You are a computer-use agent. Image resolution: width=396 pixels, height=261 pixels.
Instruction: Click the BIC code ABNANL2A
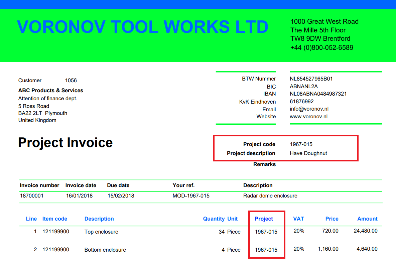(x=304, y=87)
